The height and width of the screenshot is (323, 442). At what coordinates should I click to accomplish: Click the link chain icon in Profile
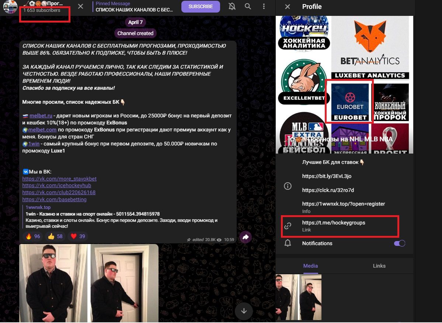288,226
